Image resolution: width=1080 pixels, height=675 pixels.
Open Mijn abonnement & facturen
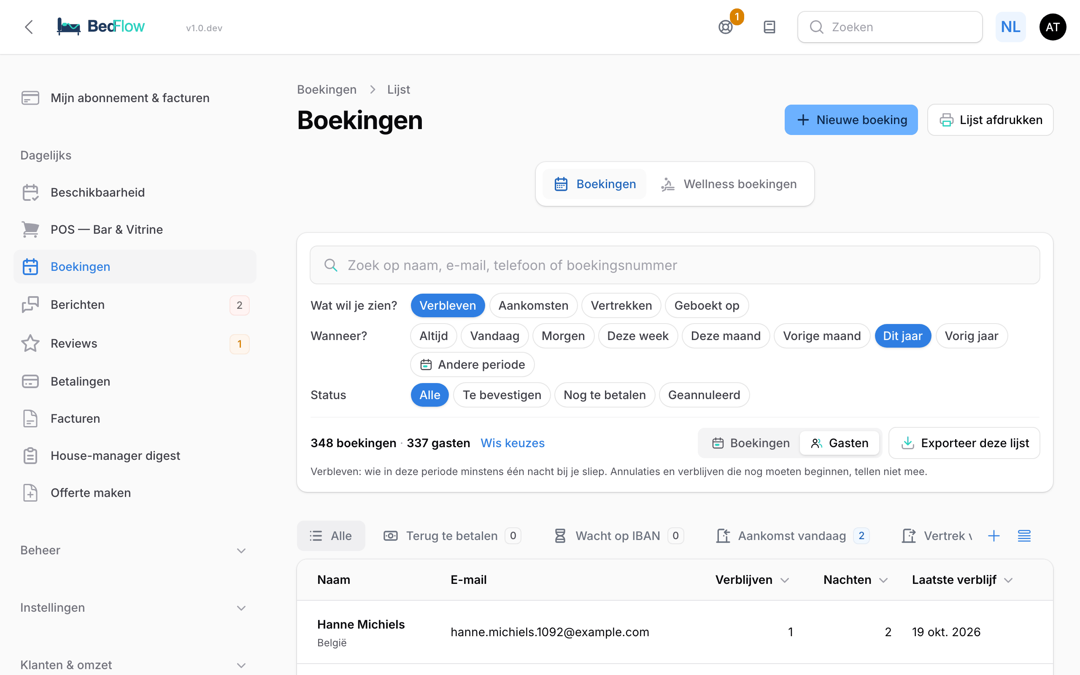click(135, 98)
